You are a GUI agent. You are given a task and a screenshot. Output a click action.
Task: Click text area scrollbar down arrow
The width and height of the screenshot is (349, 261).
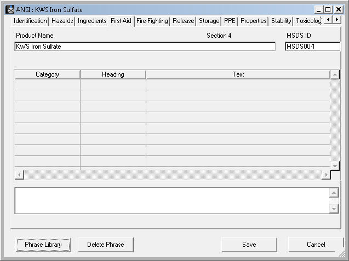click(334, 209)
